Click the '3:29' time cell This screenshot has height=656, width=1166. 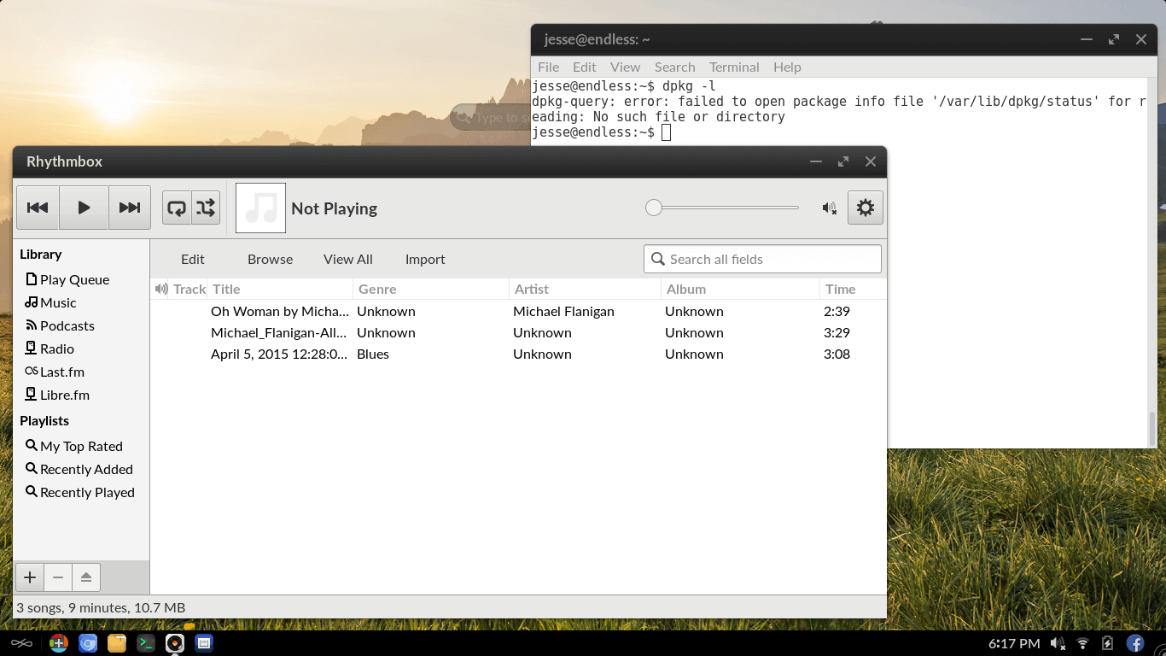coord(837,332)
